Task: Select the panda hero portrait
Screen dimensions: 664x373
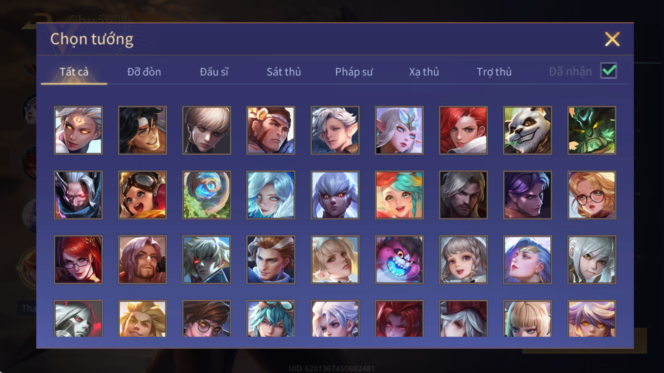Action: pyautogui.click(x=527, y=130)
